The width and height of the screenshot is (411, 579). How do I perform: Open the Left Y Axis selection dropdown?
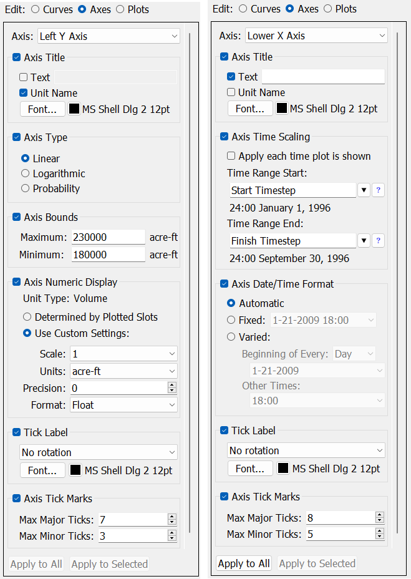[x=109, y=36]
